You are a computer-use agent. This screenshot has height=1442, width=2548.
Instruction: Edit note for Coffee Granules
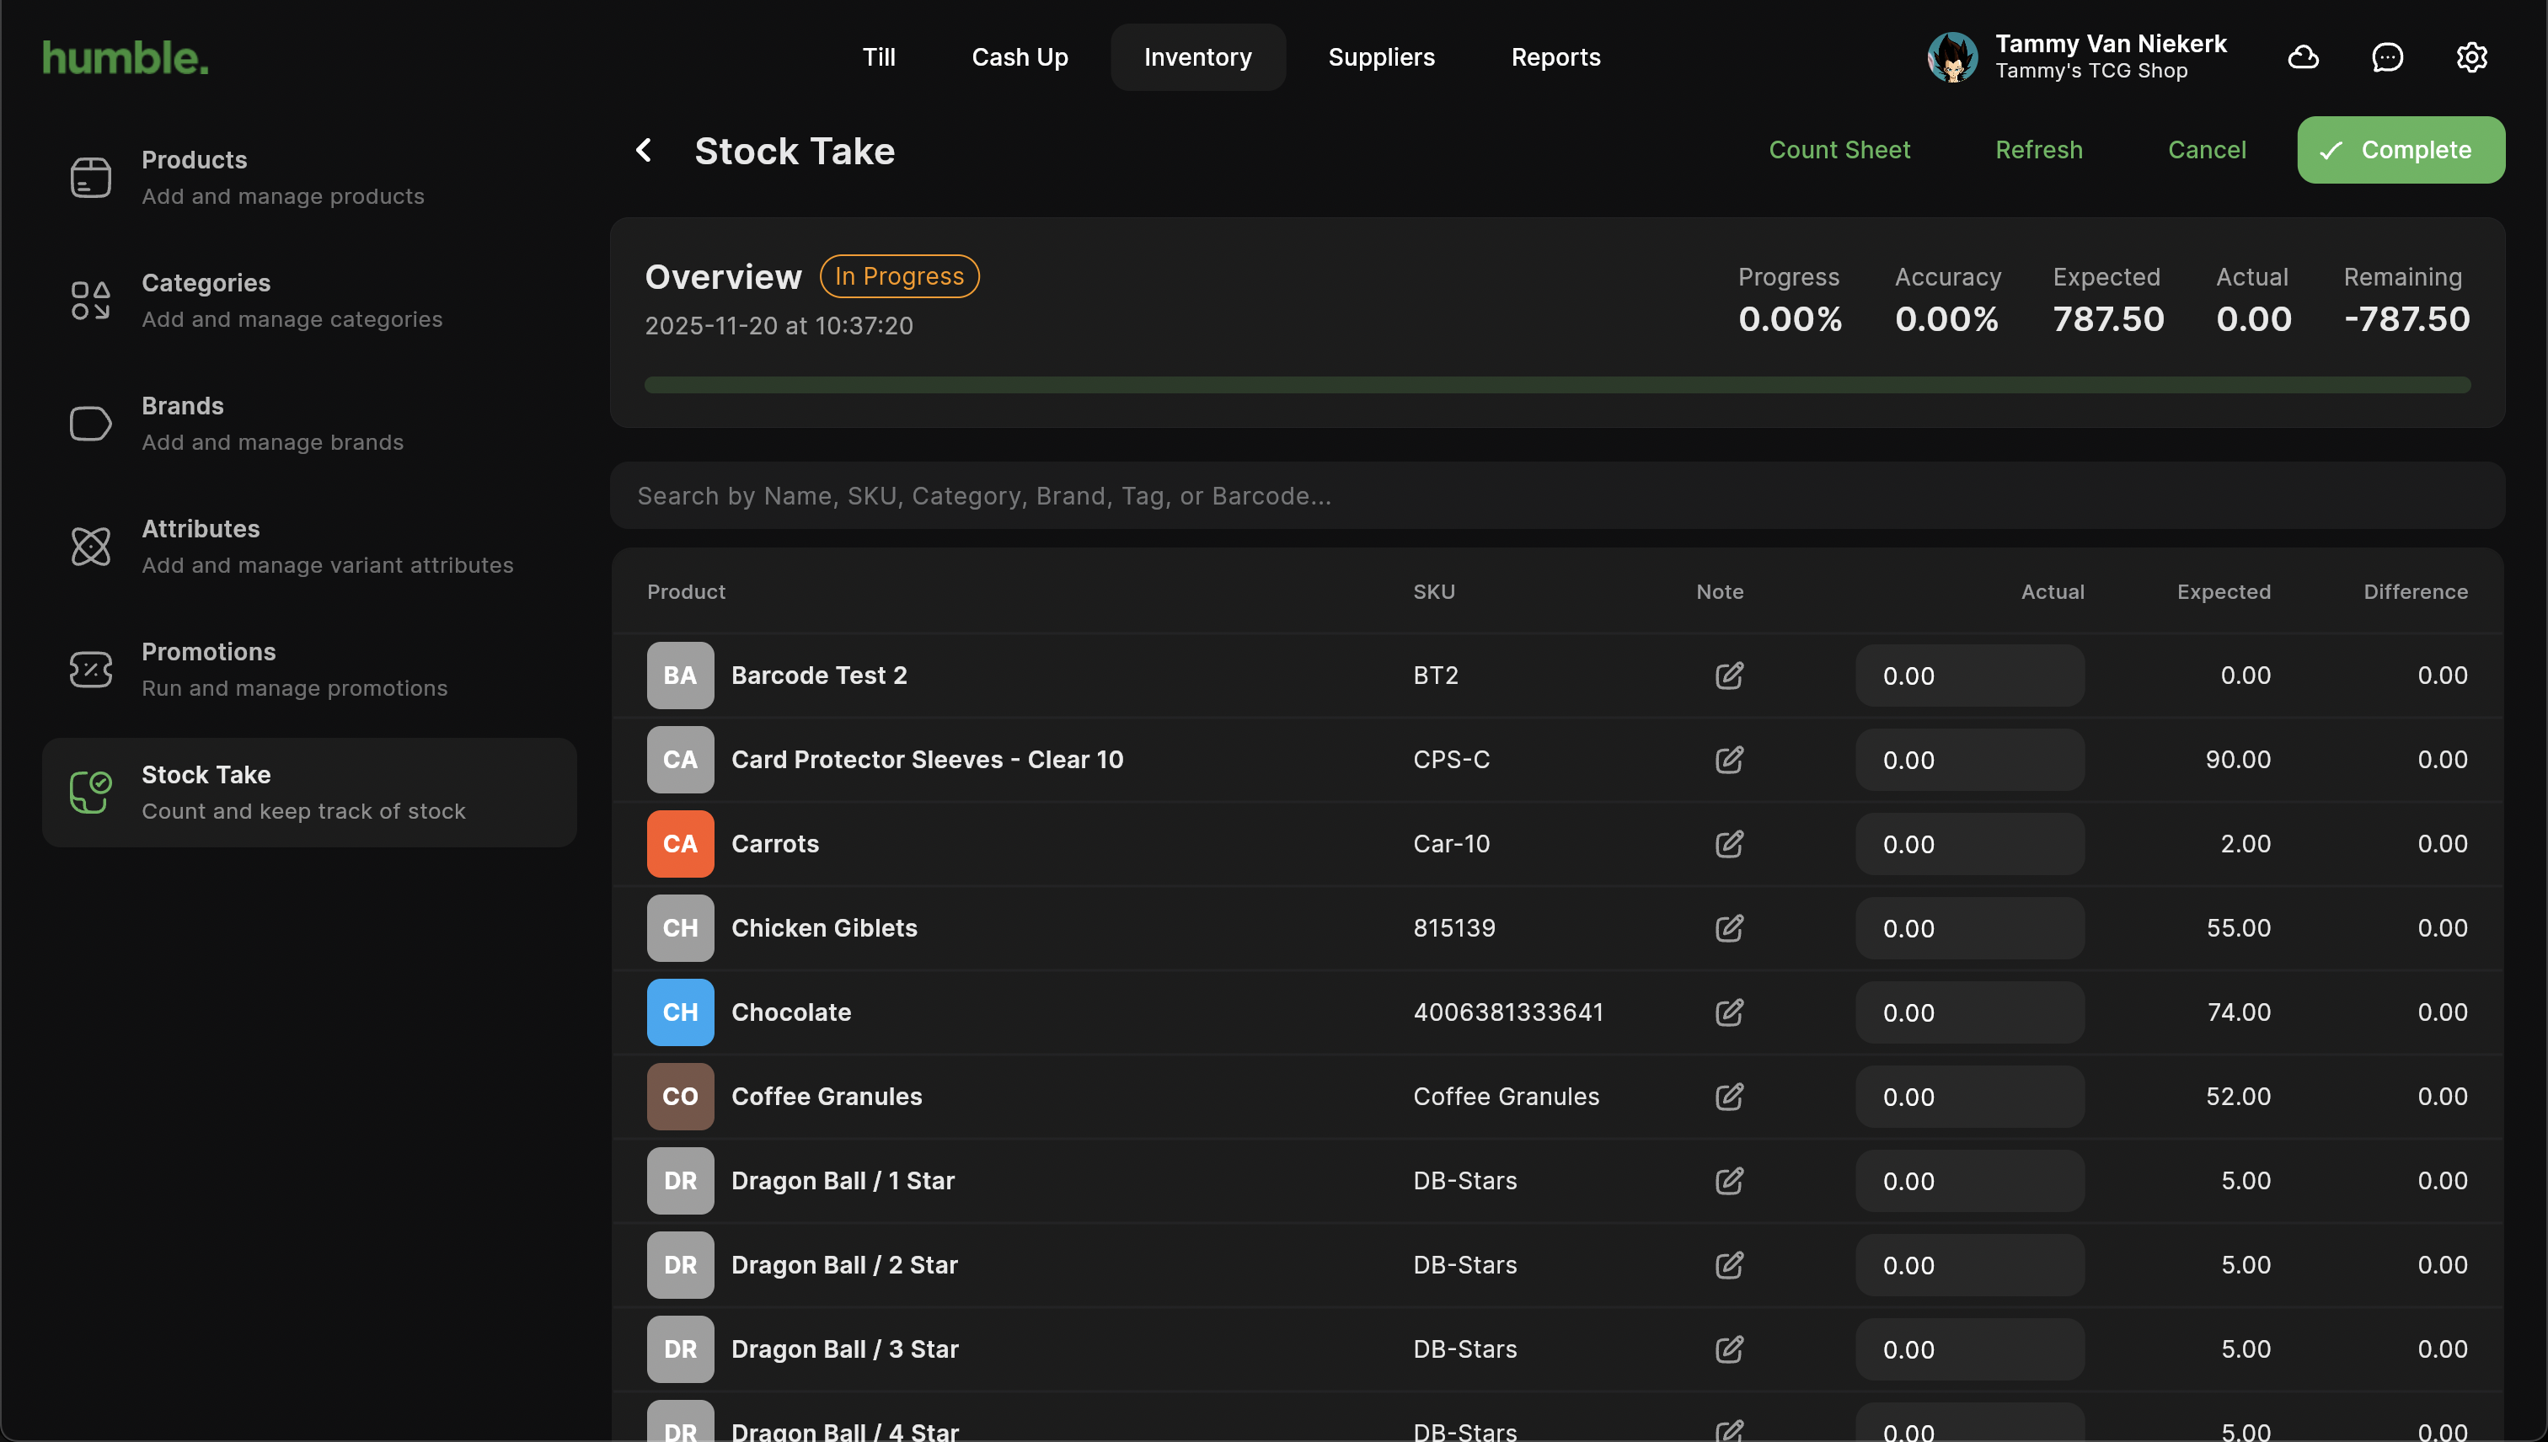(1729, 1097)
